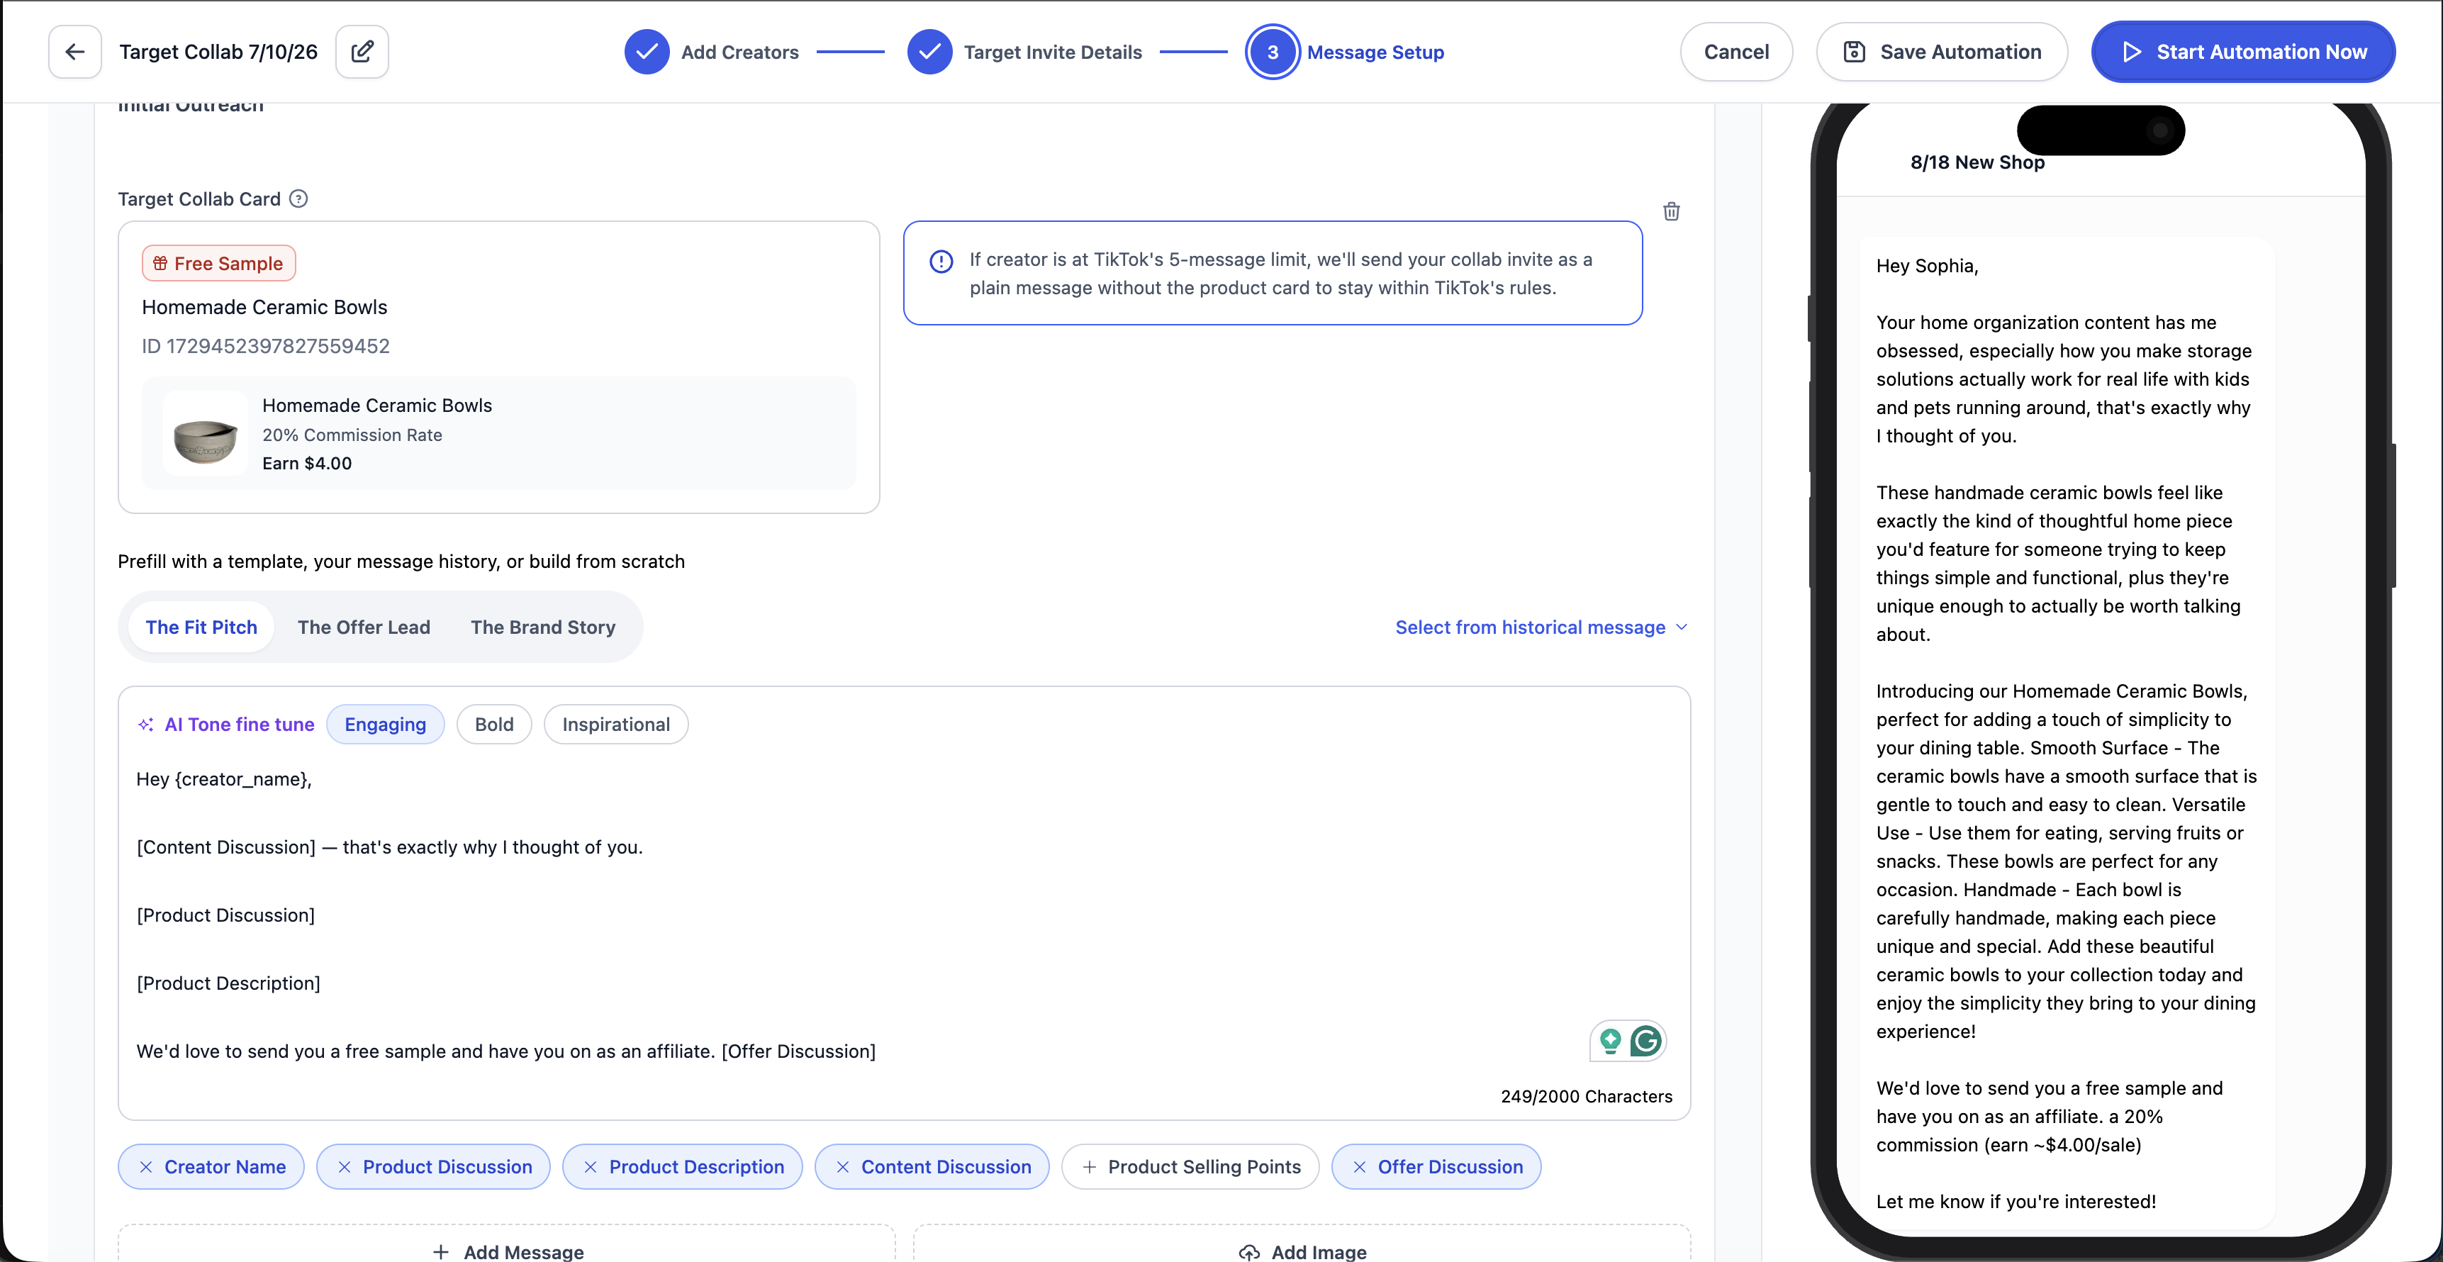Click the Save Automation button
The image size is (2443, 1262).
click(1941, 52)
